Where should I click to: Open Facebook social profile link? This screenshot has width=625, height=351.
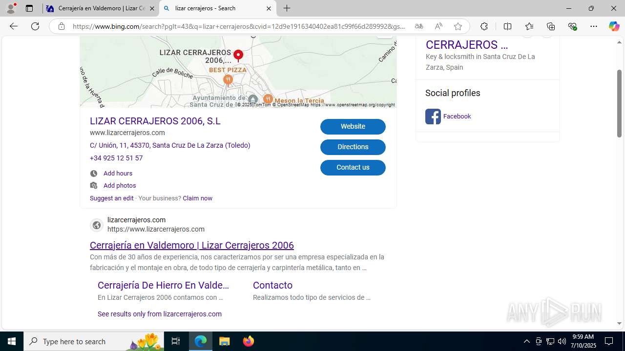pyautogui.click(x=457, y=116)
